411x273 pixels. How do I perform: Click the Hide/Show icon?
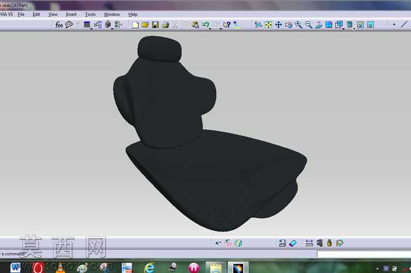point(361,25)
